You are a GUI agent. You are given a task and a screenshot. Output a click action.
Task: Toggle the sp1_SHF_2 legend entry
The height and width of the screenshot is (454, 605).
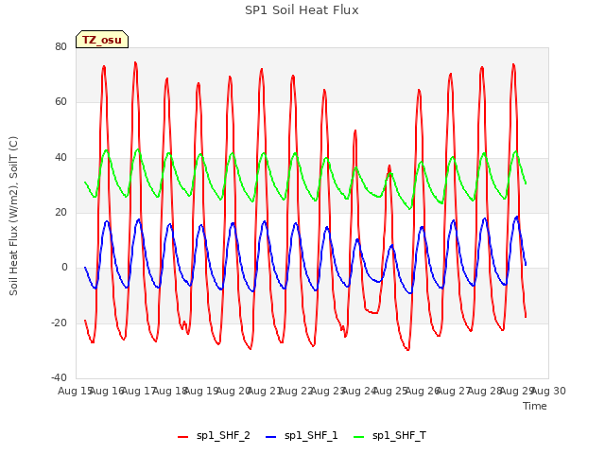[214, 436]
